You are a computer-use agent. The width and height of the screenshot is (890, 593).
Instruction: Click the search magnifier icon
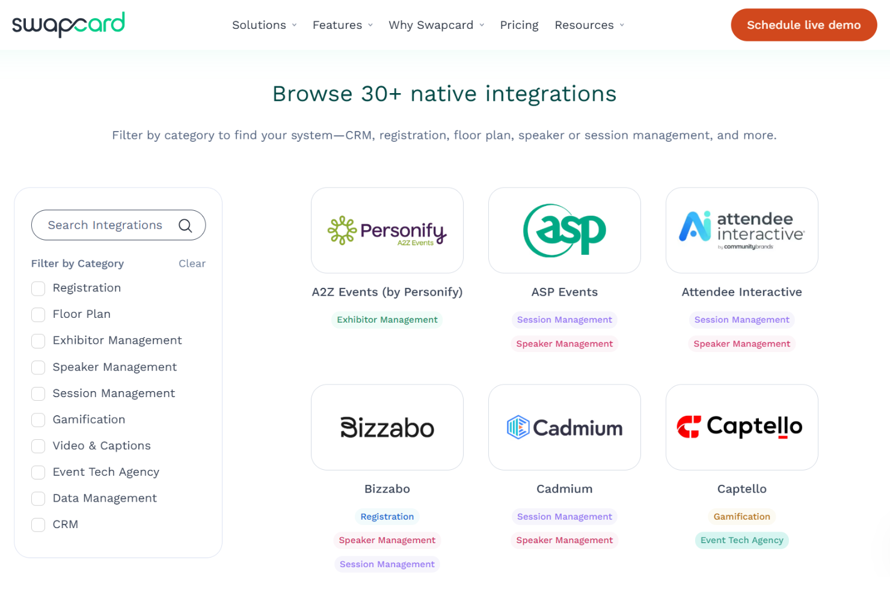(x=185, y=225)
